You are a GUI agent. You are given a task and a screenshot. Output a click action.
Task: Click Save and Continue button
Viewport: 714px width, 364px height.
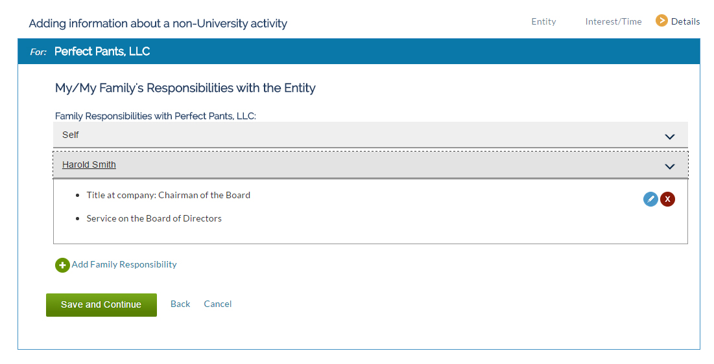[101, 305]
